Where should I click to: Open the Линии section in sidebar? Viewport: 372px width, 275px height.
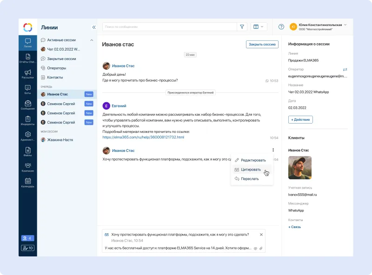point(27,42)
